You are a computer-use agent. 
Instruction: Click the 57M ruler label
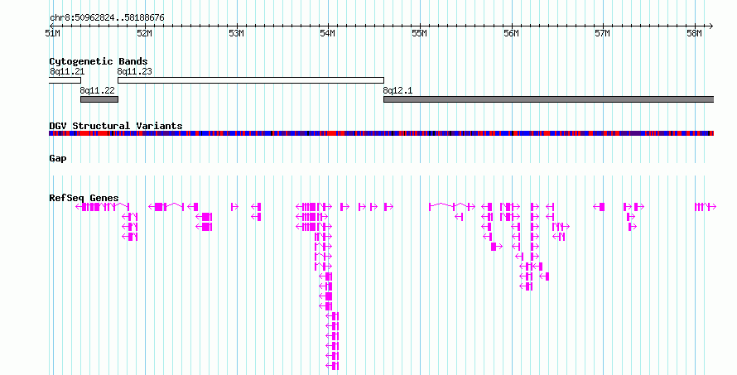pyautogui.click(x=602, y=34)
